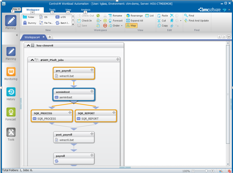Select the SQR_PROCESS job node
233x173 pixels.
tap(52, 116)
